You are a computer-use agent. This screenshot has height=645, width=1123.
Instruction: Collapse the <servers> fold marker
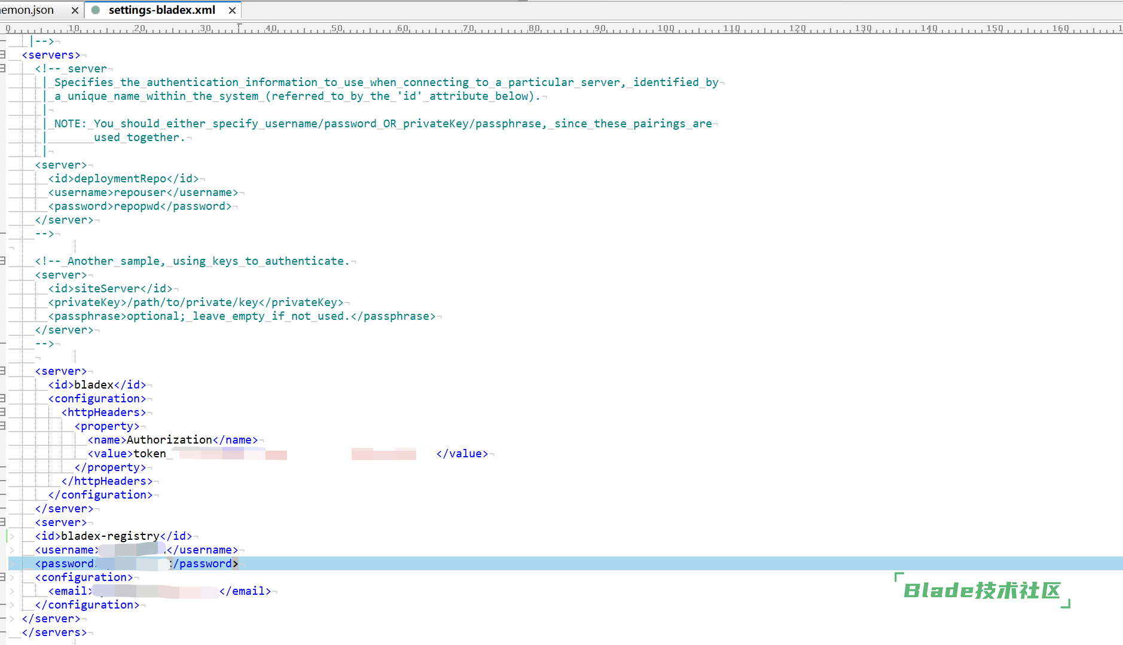click(x=3, y=55)
